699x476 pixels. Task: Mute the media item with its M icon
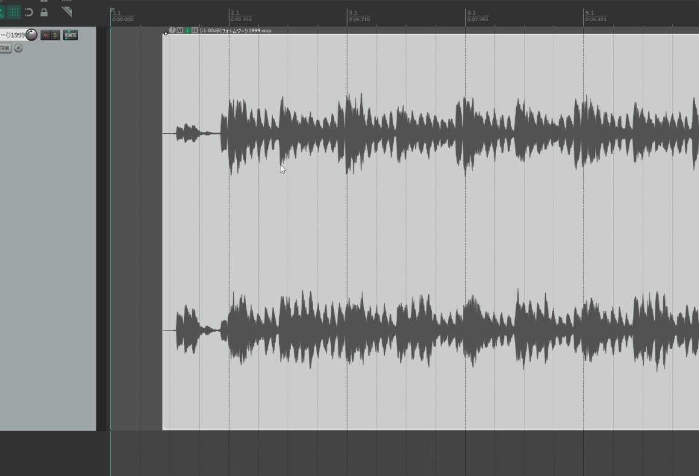(180, 30)
